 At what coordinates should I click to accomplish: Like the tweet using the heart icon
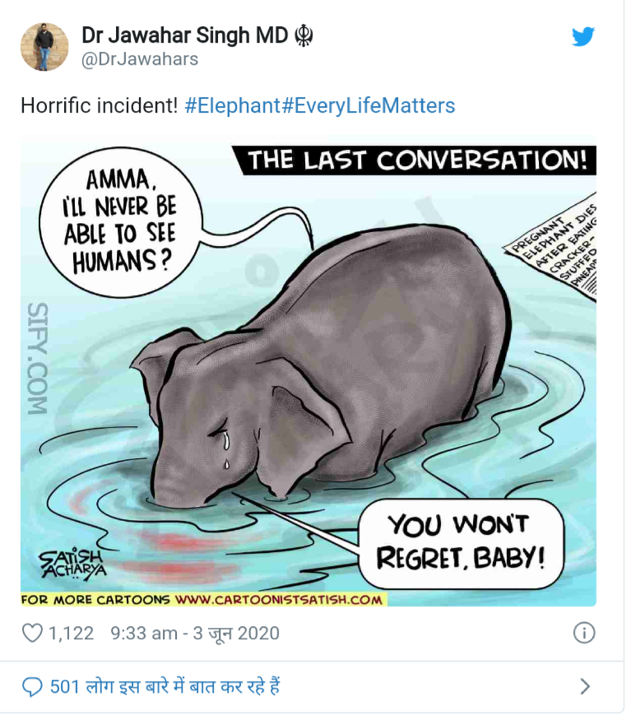coord(32,634)
